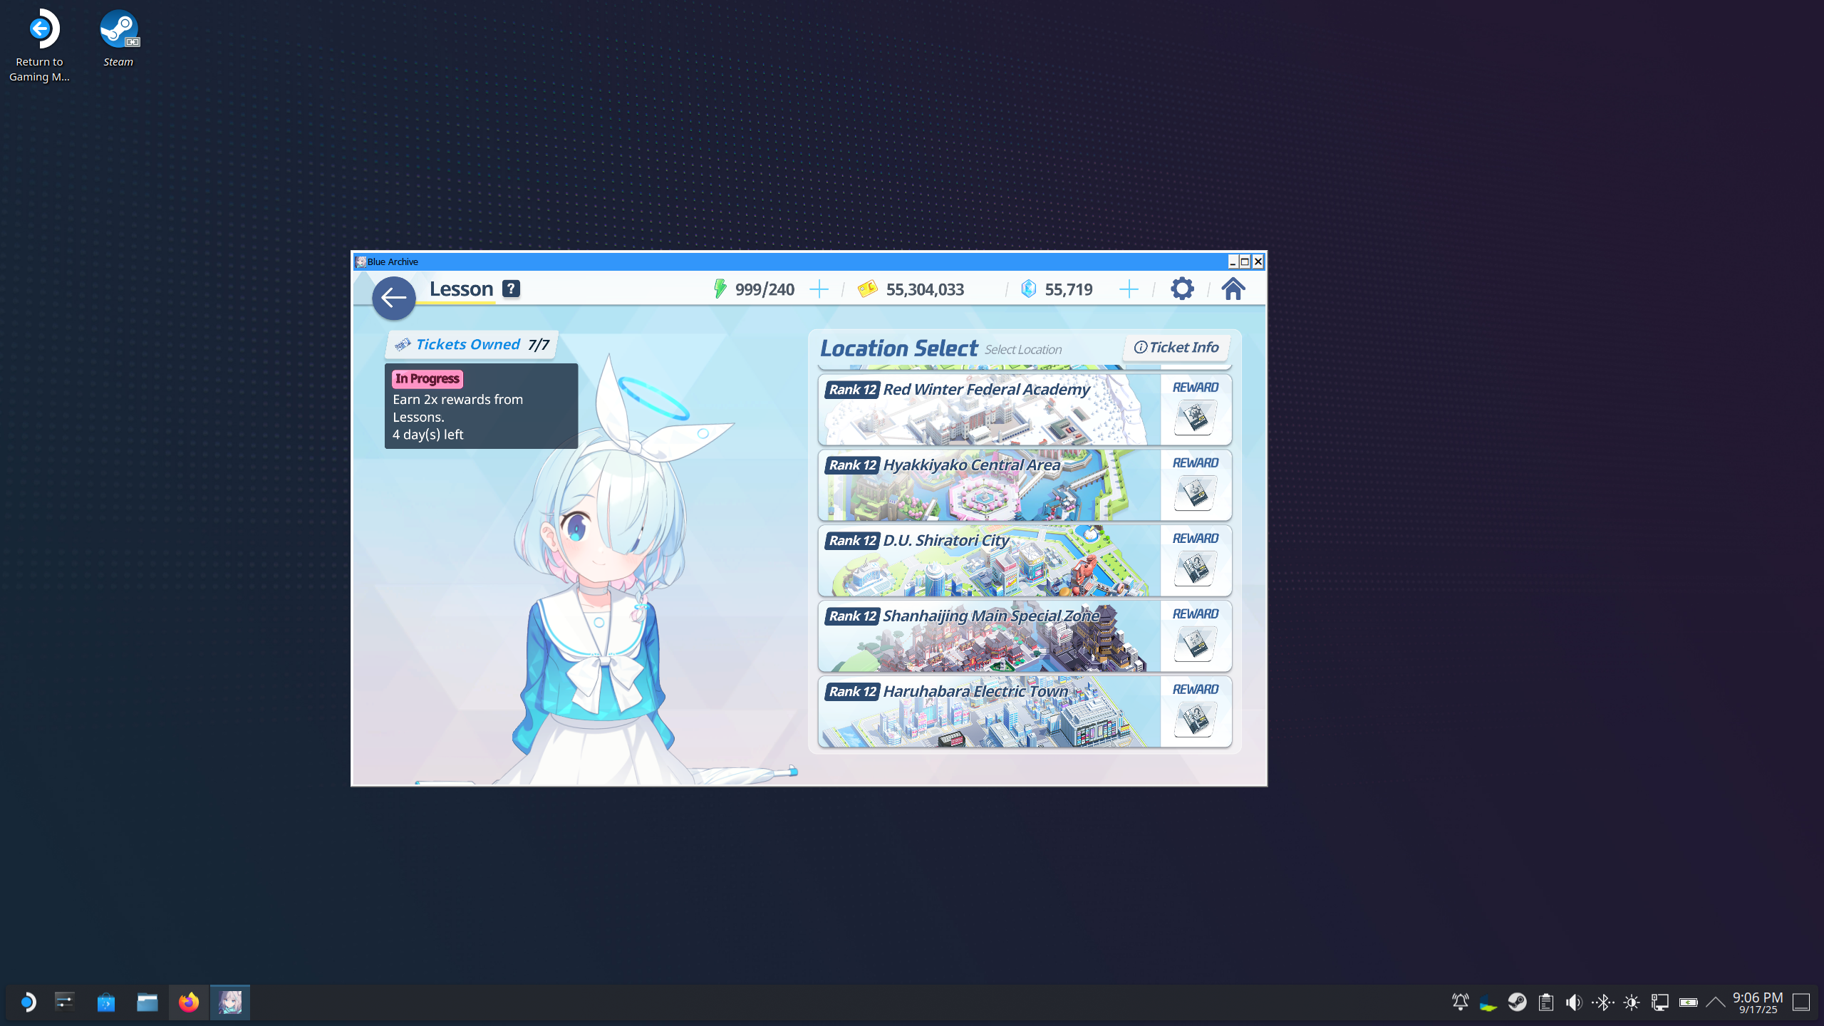The width and height of the screenshot is (1824, 1026).
Task: Click the 999/240 AP value
Action: (x=765, y=289)
